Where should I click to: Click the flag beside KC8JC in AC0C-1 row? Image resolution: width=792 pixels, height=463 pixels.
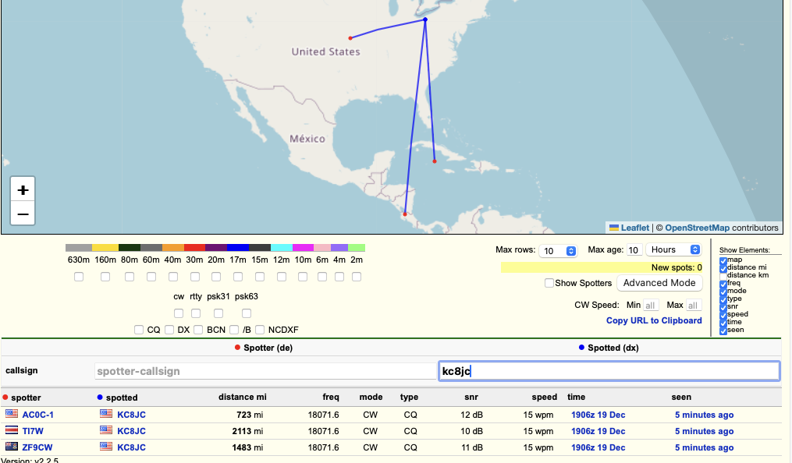coord(106,414)
